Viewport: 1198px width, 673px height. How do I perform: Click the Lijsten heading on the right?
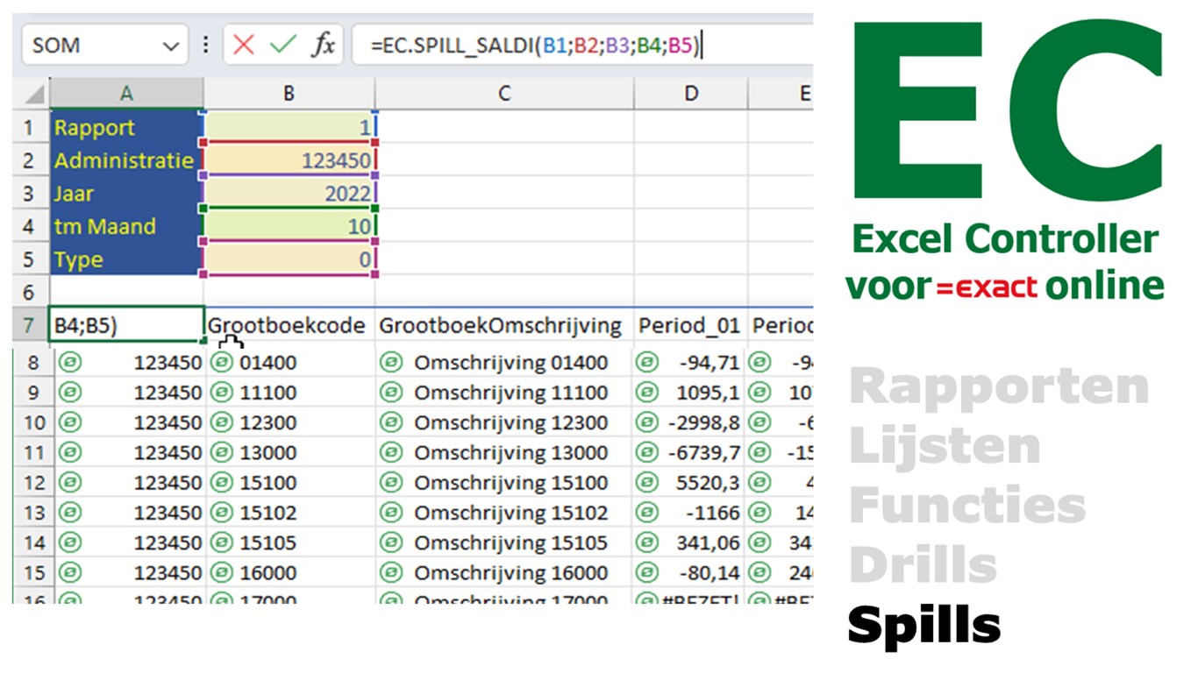[x=945, y=445]
